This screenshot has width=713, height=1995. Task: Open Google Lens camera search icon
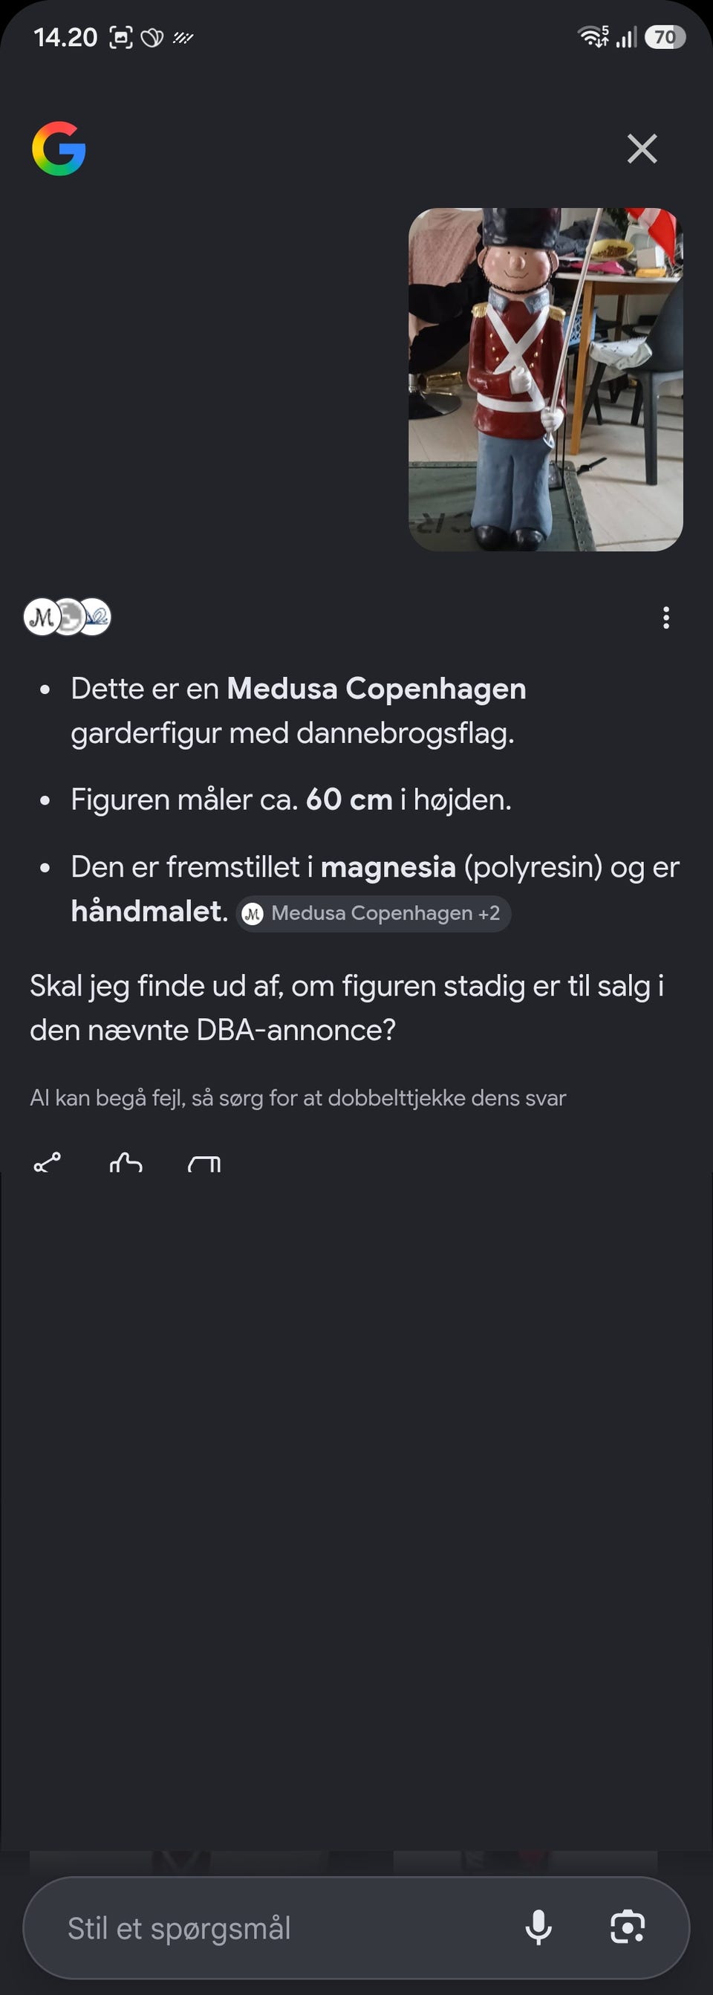(x=627, y=1927)
